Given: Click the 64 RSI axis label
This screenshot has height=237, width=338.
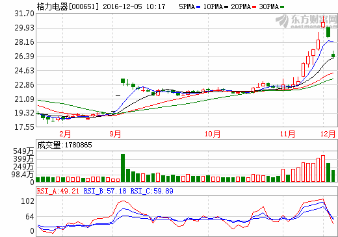Looking at the screenshot, I should point(30,217).
